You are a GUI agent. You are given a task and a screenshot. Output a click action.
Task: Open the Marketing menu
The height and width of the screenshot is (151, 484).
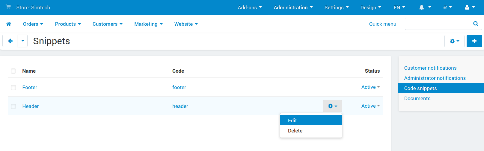(148, 24)
